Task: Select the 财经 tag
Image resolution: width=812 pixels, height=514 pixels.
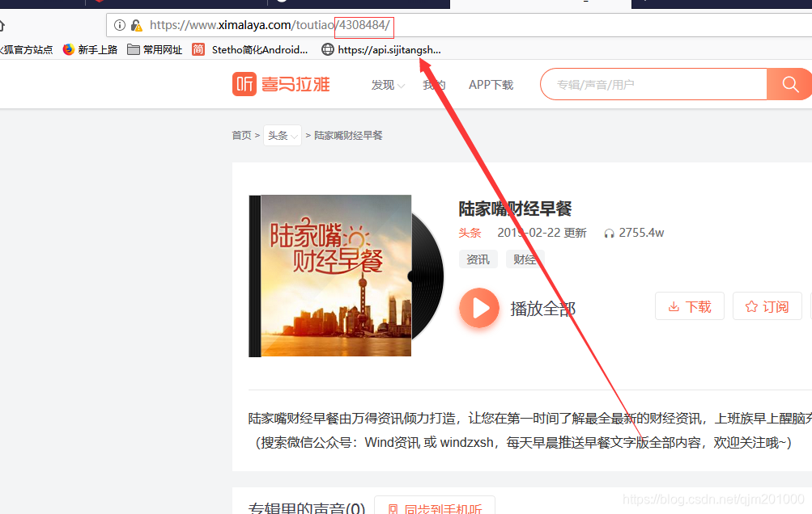Action: pyautogui.click(x=525, y=259)
